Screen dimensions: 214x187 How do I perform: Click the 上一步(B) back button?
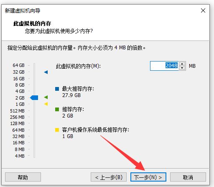click(109, 177)
